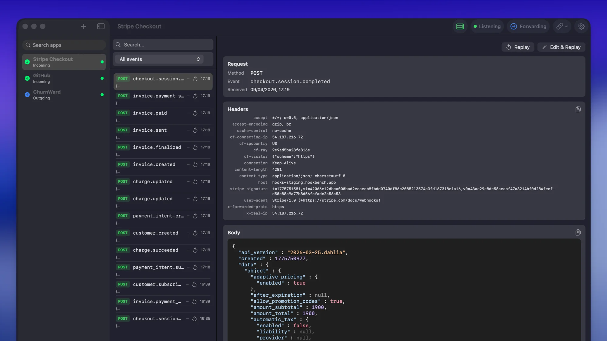The width and height of the screenshot is (607, 341).
Task: Copy the Headers section with its copy icon
Action: (578, 109)
